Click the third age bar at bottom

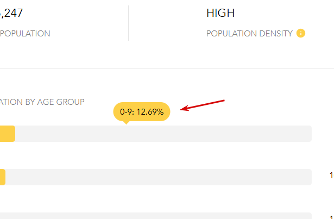pos(163,216)
